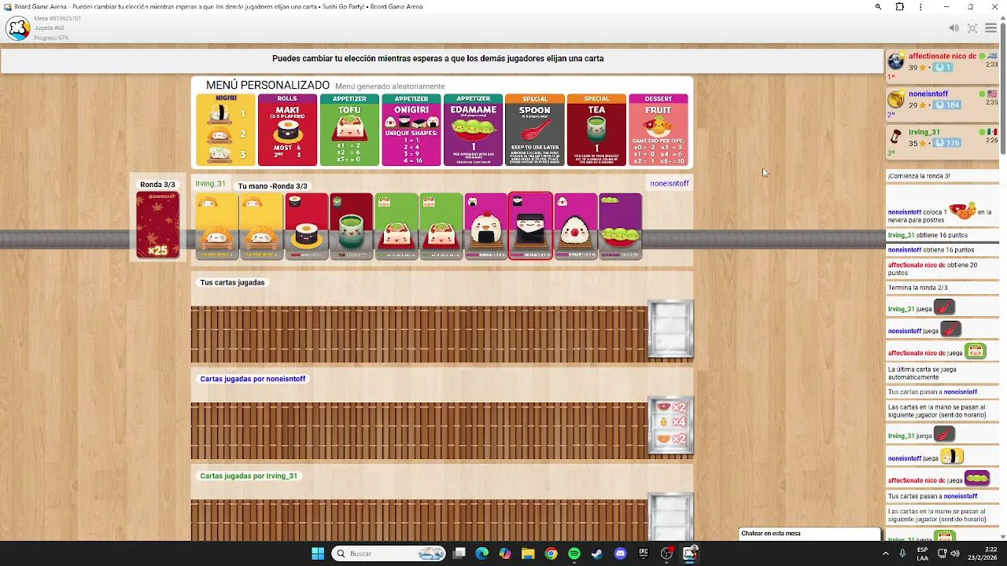Open Spotify from the taskbar
1007x566 pixels.
[574, 553]
